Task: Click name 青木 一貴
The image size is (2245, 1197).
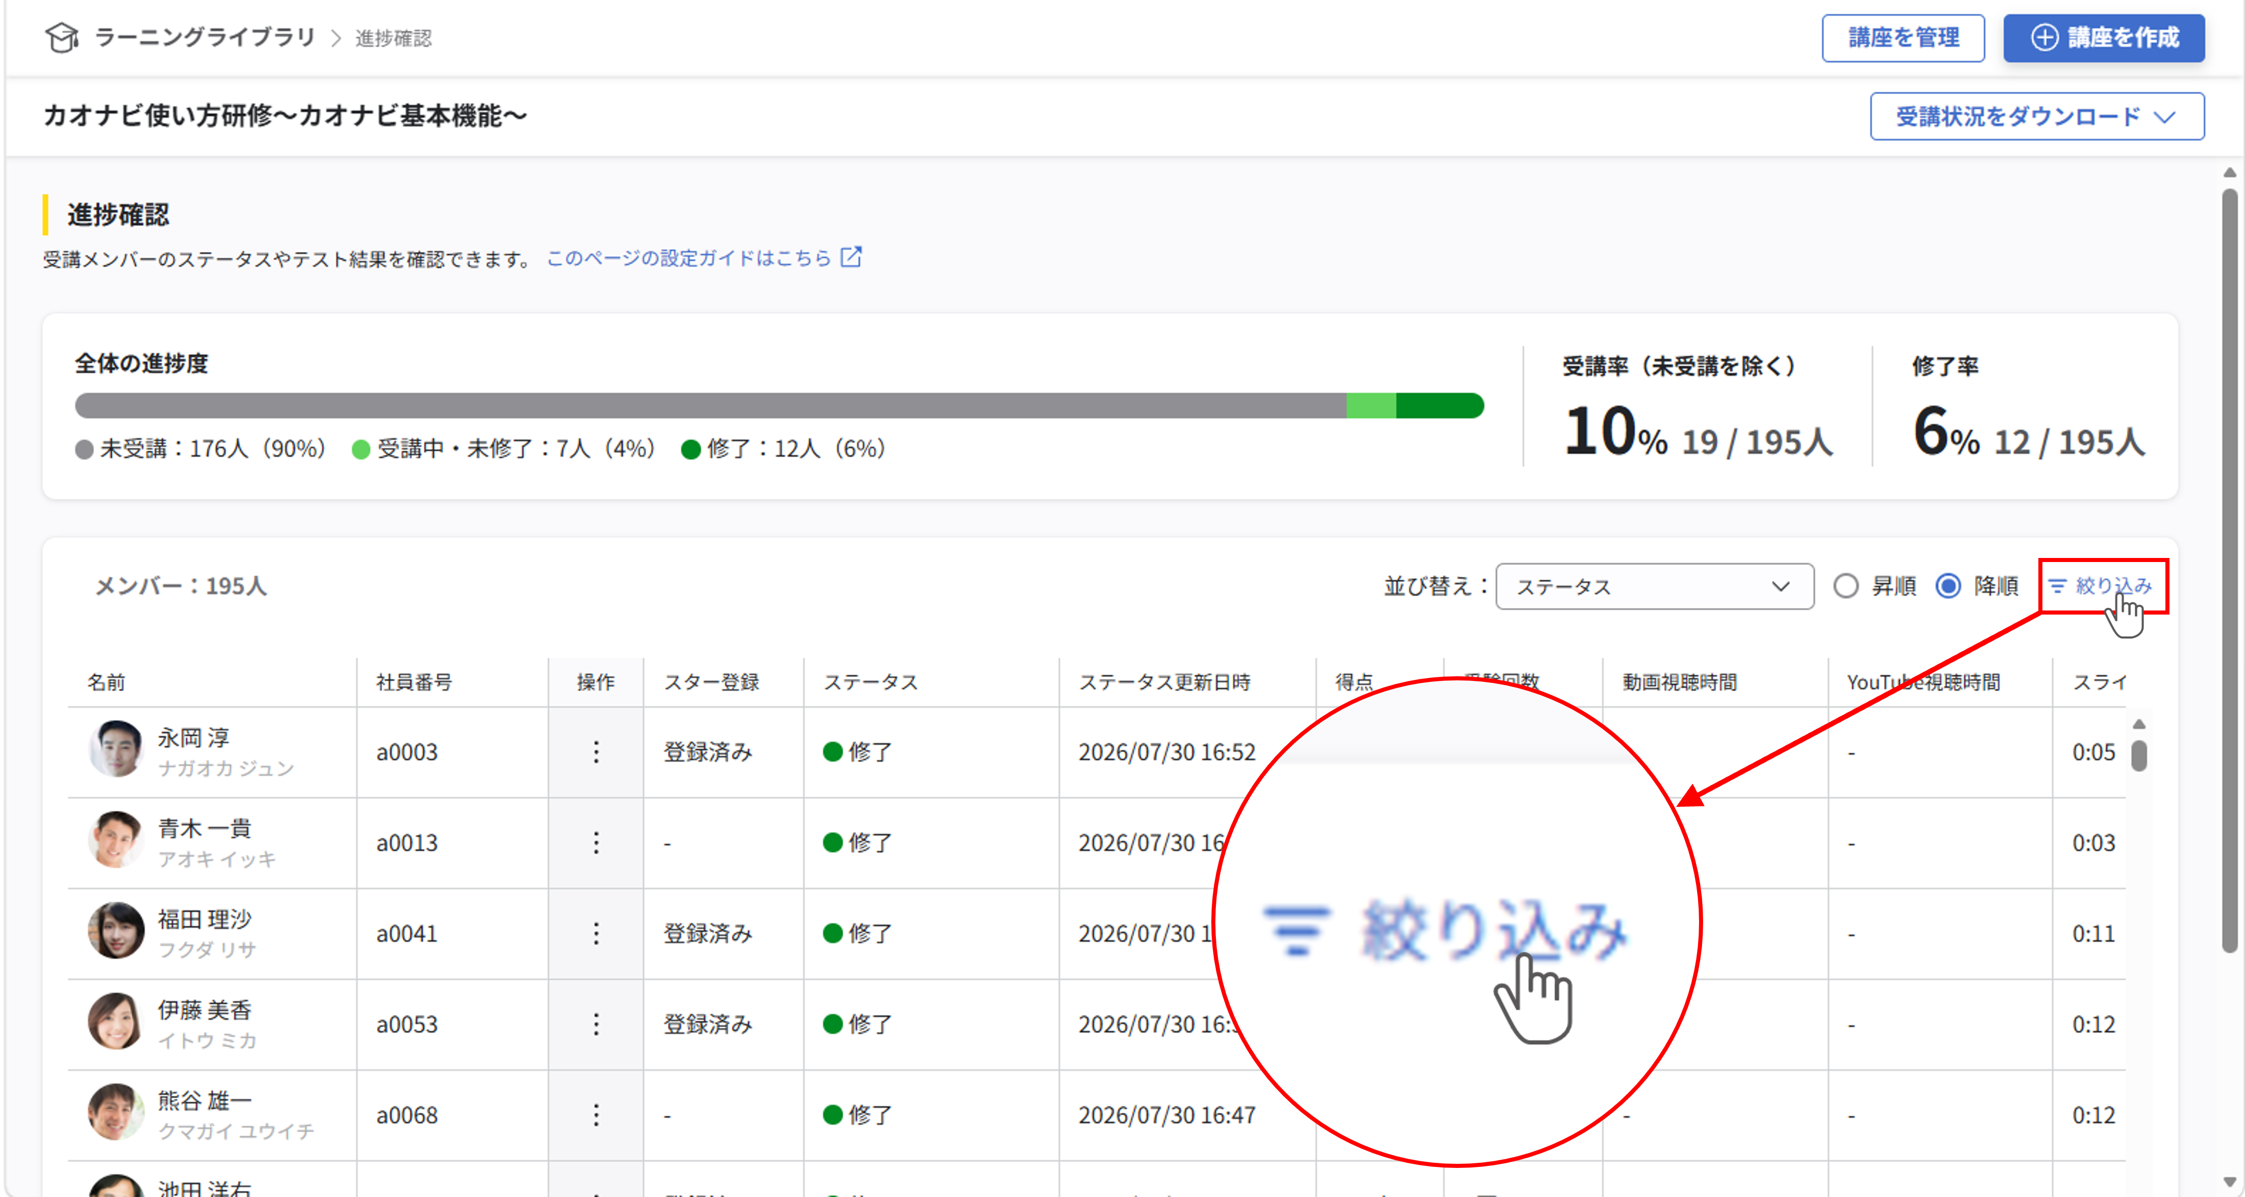Action: pos(205,828)
